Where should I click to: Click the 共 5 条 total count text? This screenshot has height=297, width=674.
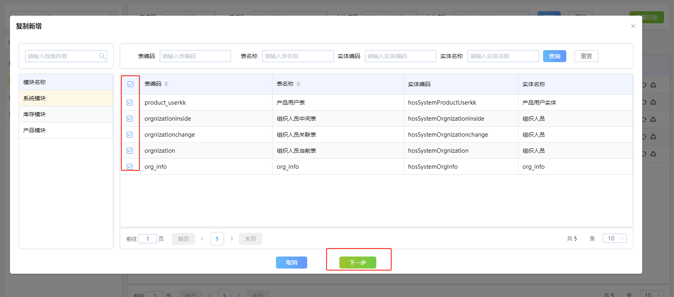click(x=581, y=238)
